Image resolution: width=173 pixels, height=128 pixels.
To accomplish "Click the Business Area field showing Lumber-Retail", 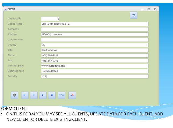I will (x=94, y=71).
